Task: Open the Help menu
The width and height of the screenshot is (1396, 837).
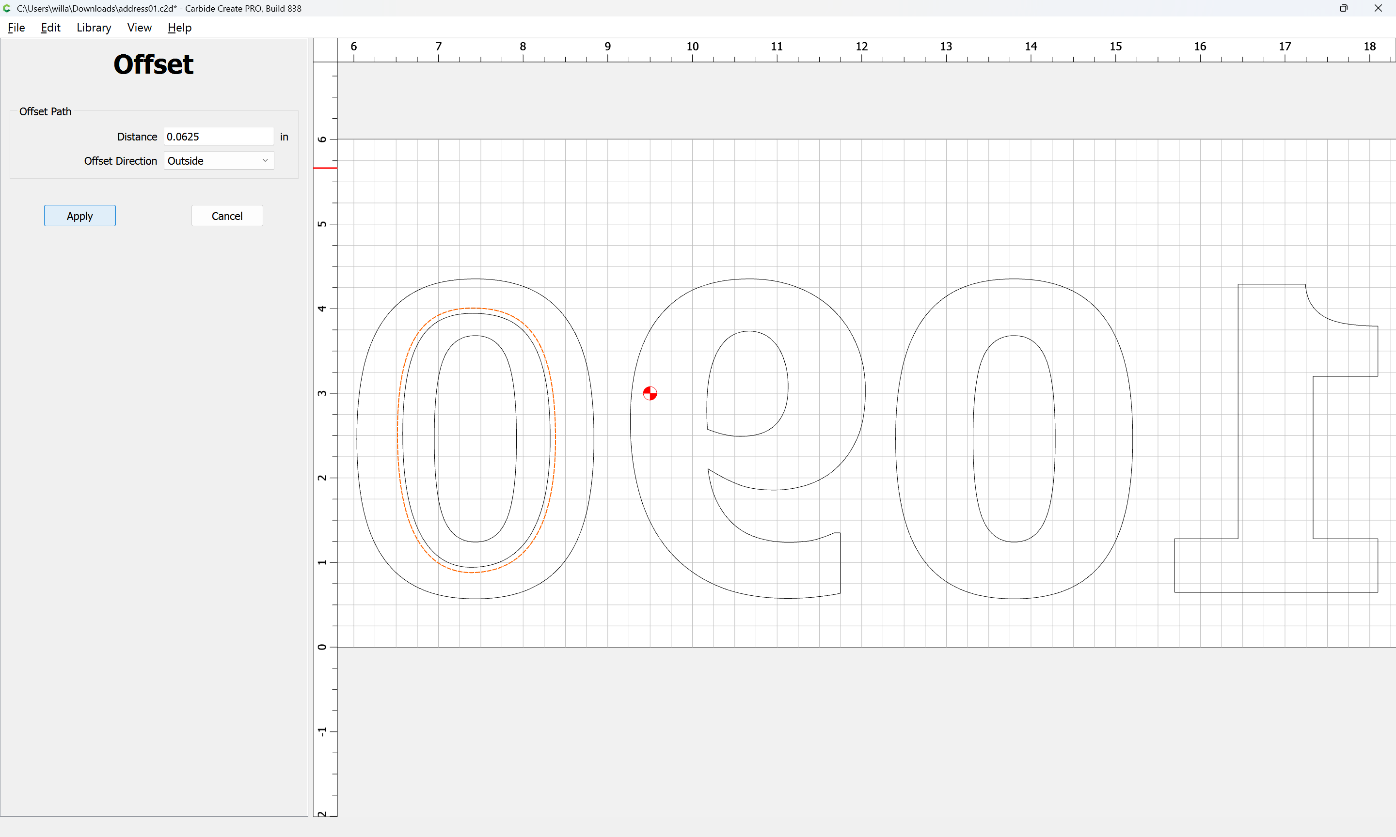Action: click(x=179, y=28)
